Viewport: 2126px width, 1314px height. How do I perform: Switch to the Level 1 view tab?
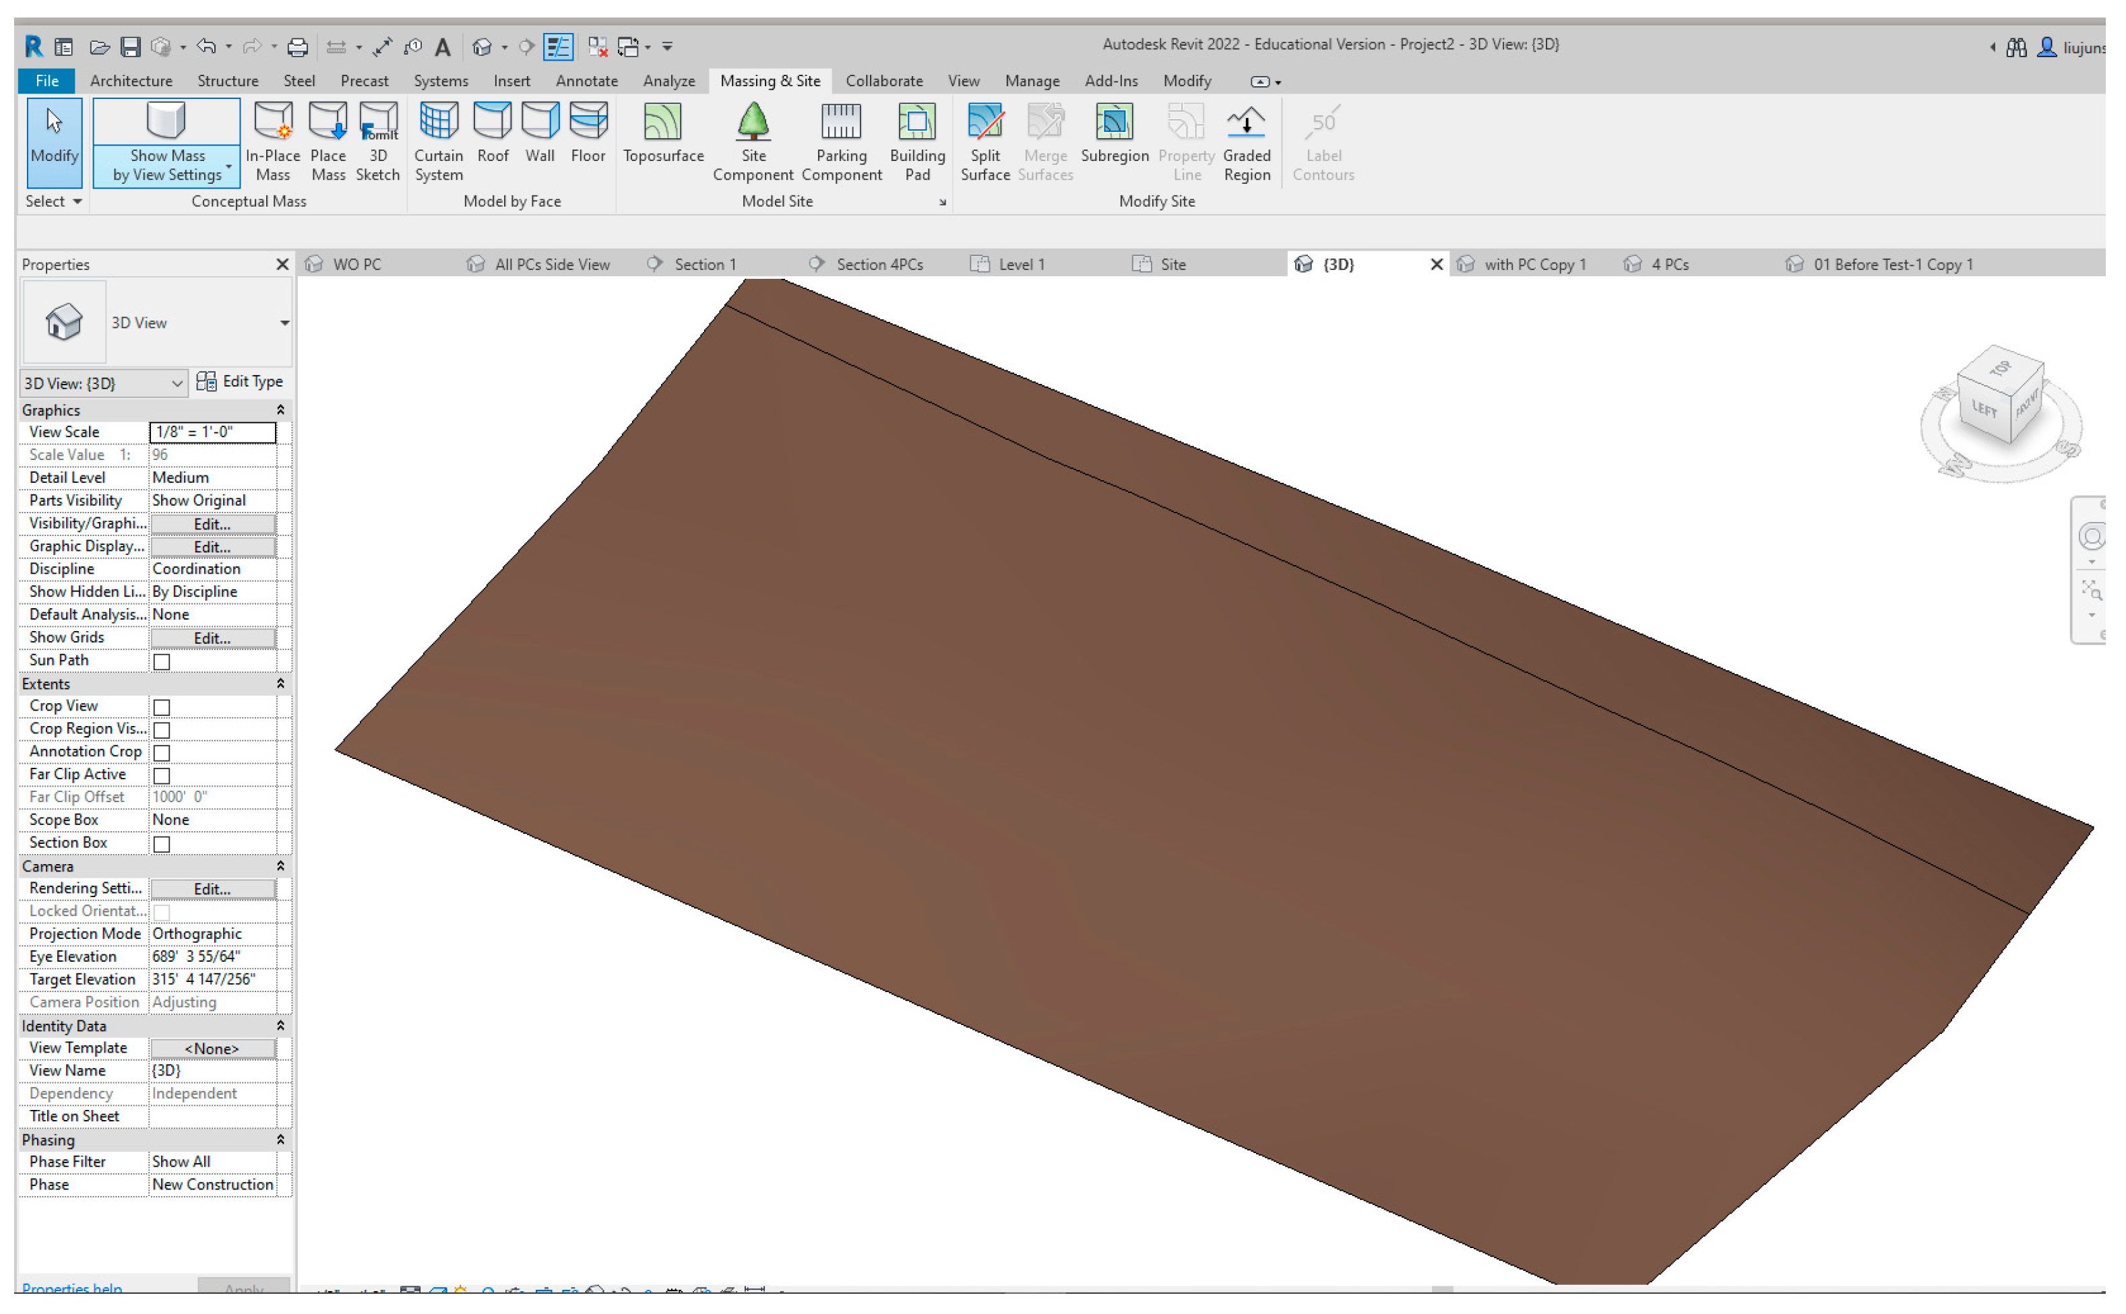coord(1021,264)
